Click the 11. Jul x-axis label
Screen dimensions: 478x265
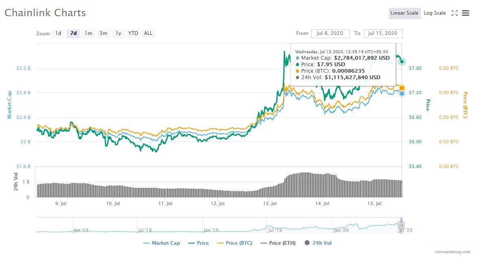(x=165, y=203)
